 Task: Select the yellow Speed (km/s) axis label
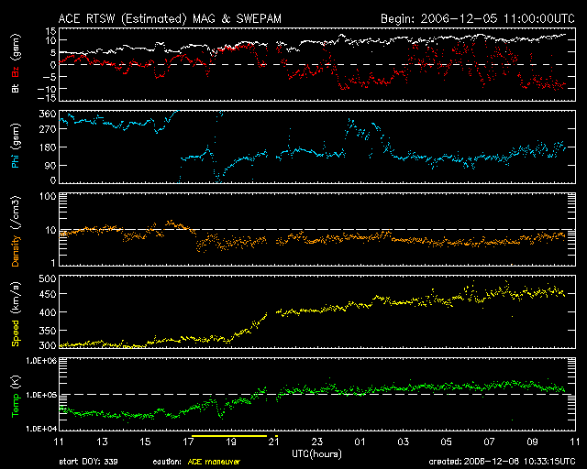15,315
